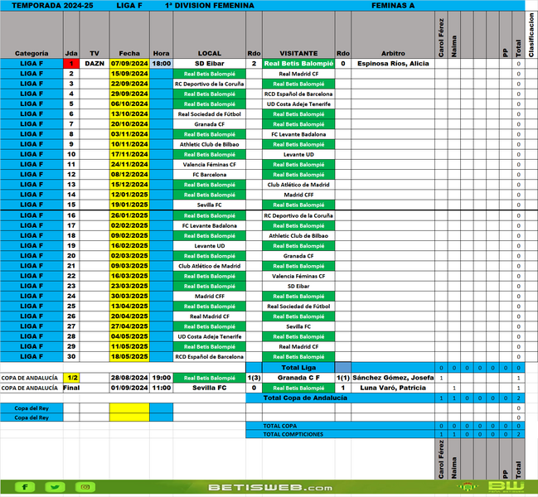Select the red Jornada 1 cell
This screenshot has width=538, height=497.
pyautogui.click(x=71, y=64)
